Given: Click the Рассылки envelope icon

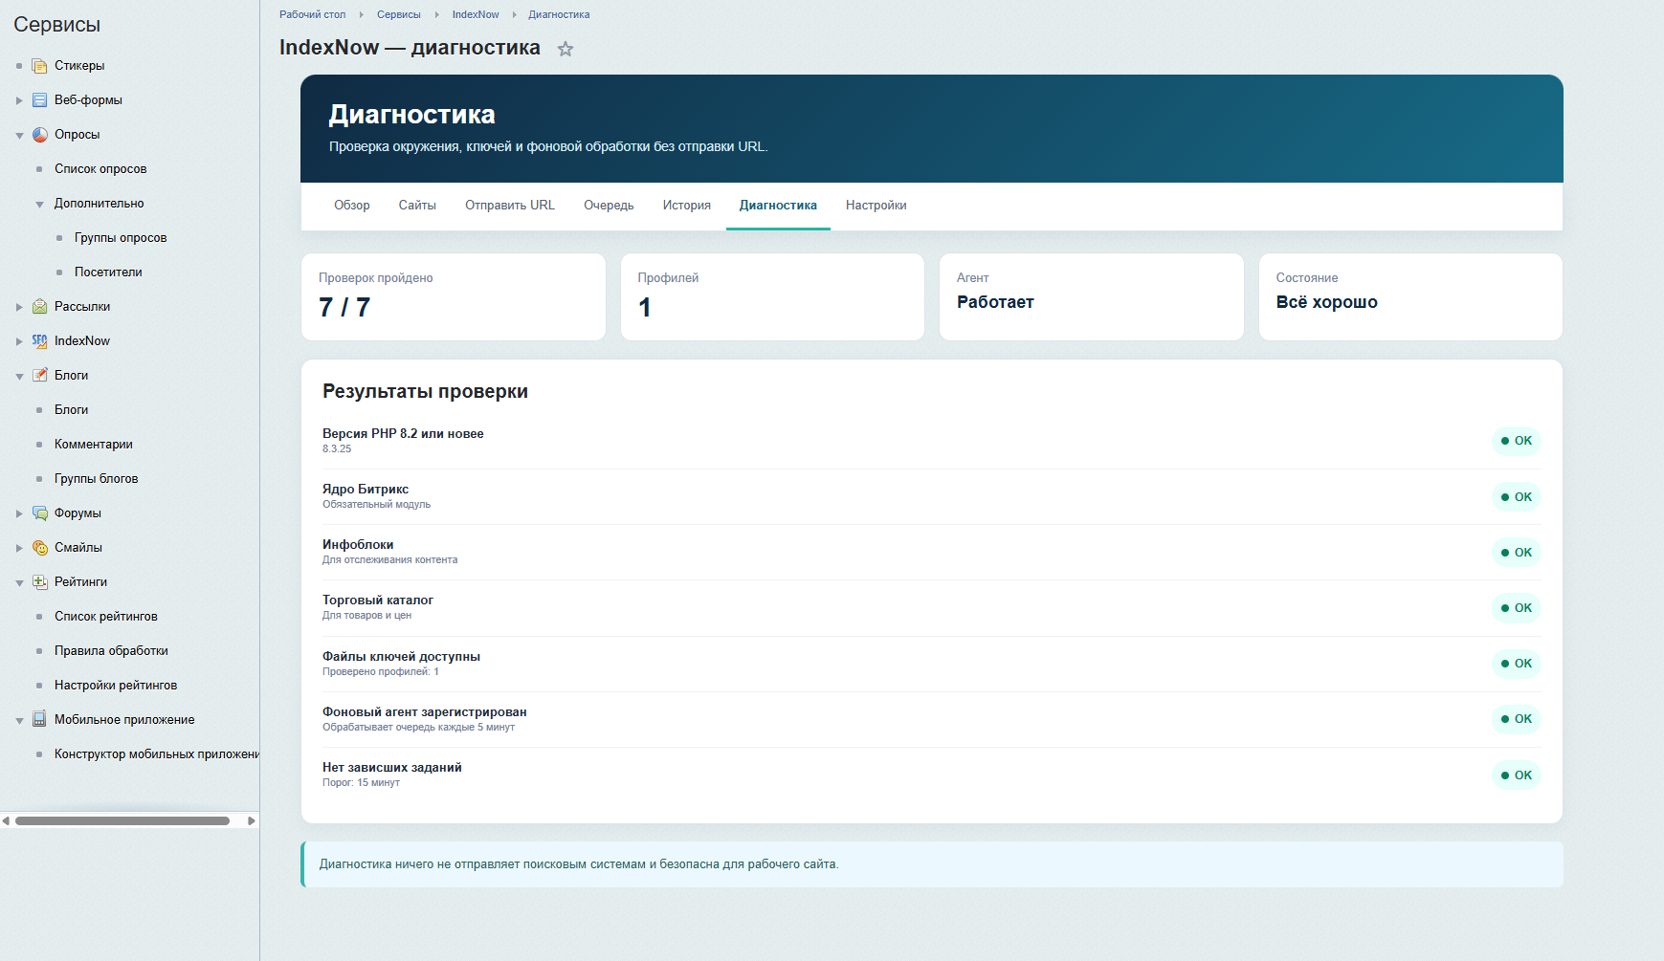Looking at the screenshot, I should point(39,307).
